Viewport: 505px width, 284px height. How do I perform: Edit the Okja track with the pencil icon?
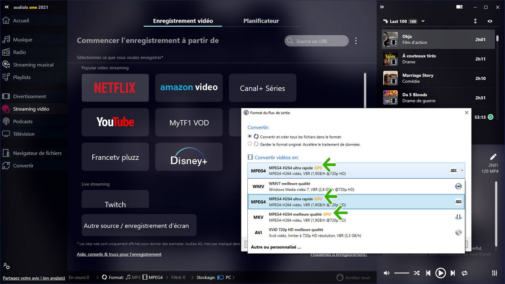click(x=493, y=157)
